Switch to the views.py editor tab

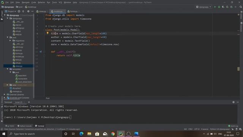pos(42,11)
